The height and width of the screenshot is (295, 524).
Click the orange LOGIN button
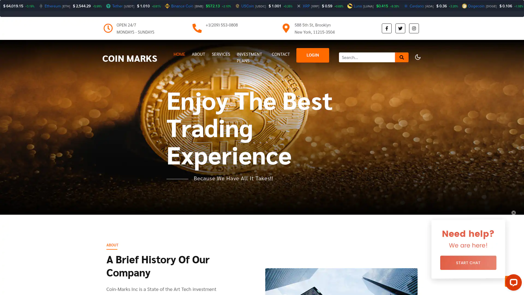point(312,55)
